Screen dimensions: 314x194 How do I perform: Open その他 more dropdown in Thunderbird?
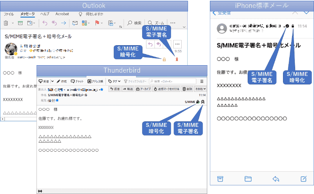201,89
